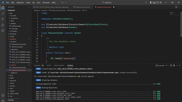Expand the Console folder
The width and height of the screenshot is (182, 102).
pos(19,16)
